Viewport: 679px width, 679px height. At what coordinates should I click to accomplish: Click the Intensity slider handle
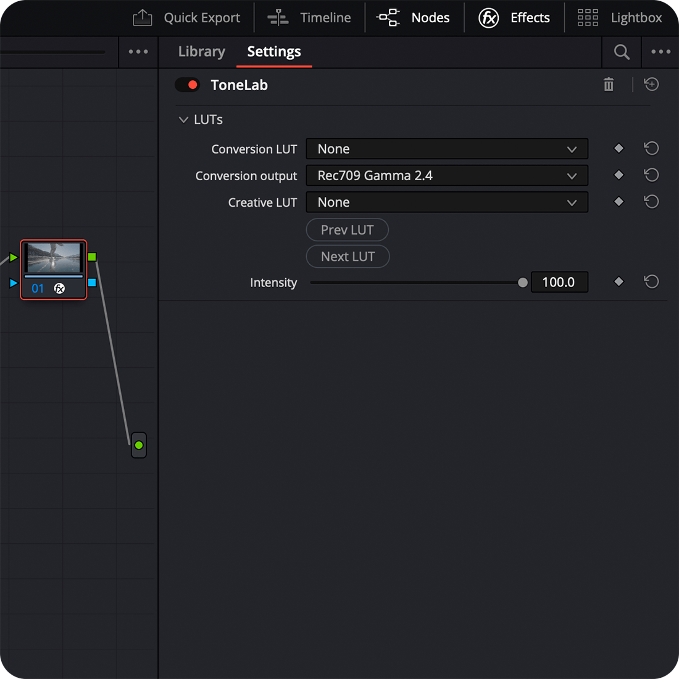523,283
